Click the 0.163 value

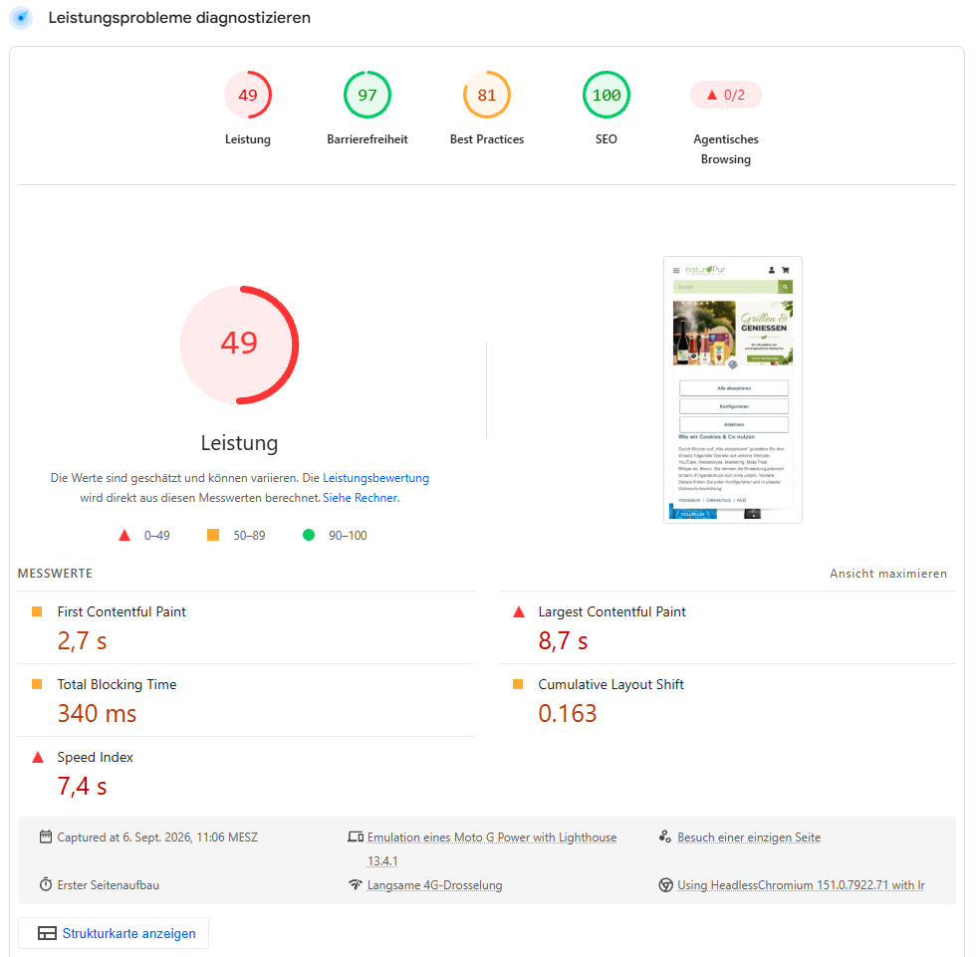(568, 713)
